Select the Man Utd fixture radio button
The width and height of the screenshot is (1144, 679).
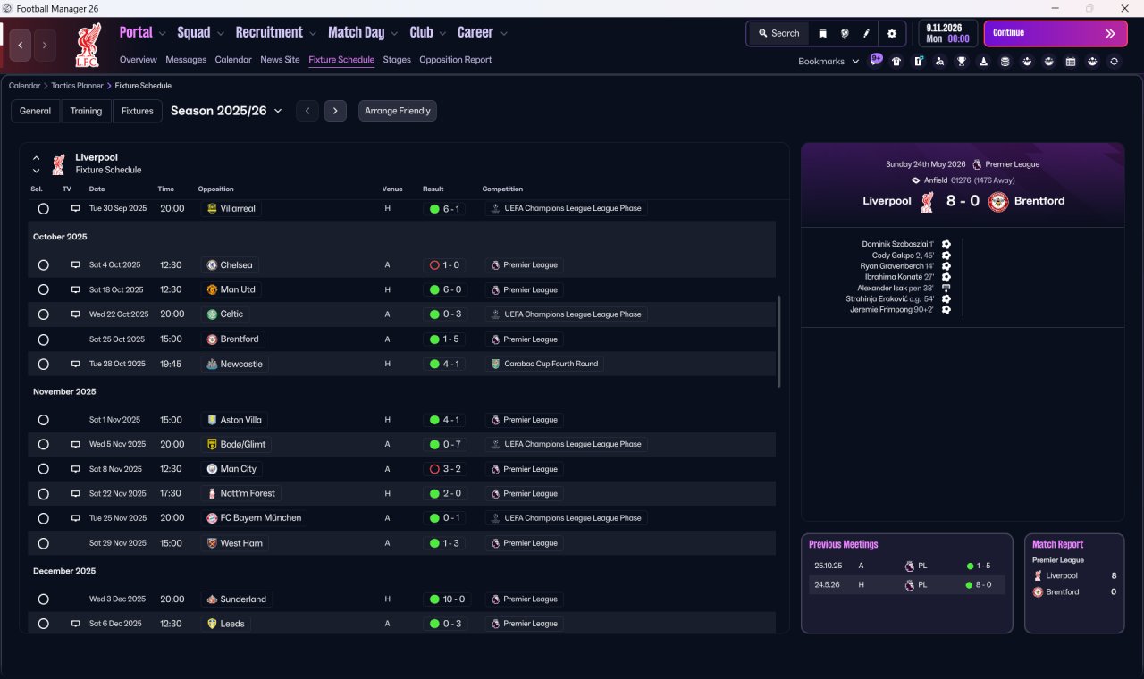[x=43, y=289]
